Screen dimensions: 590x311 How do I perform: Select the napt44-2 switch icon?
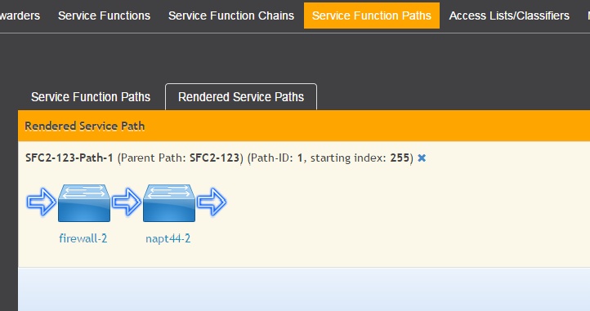coord(169,203)
